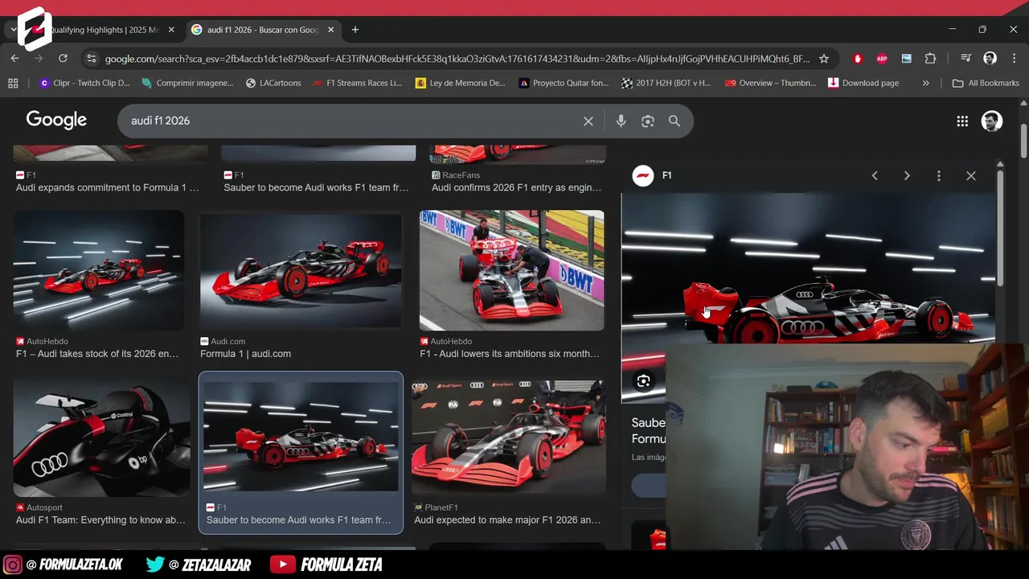The width and height of the screenshot is (1029, 579).
Task: Close the audi f1 2026 tab
Action: pos(330,30)
